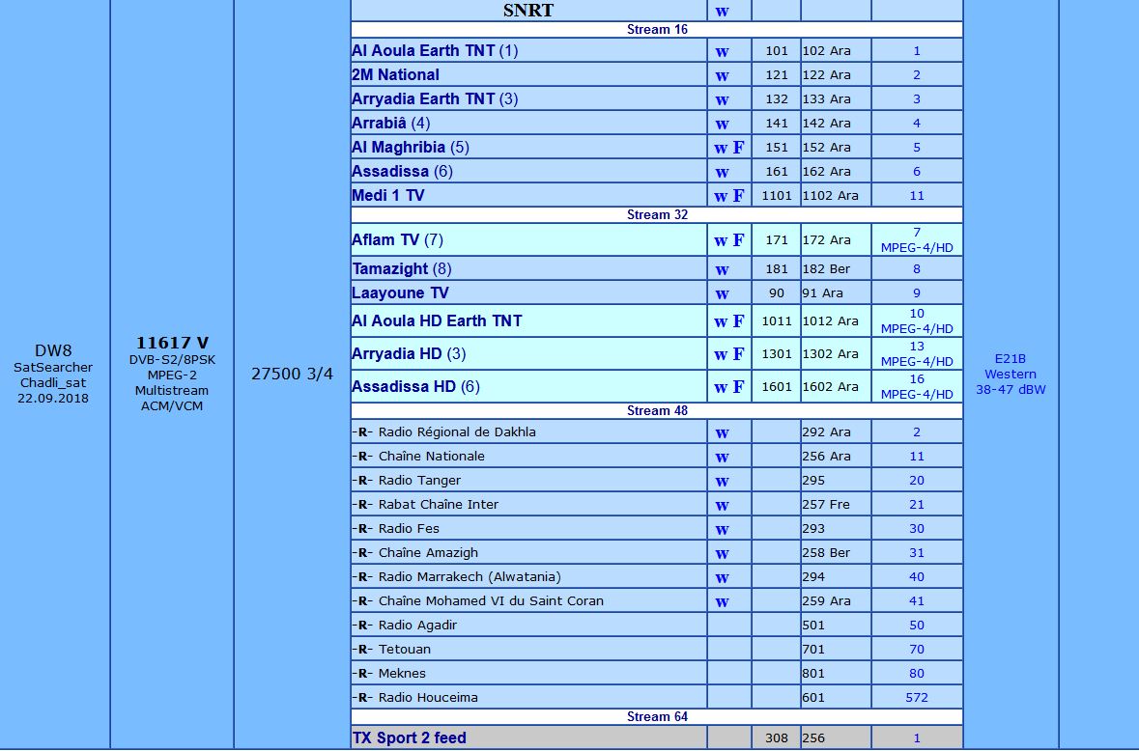Click the w icon beside Radio Tanger

click(x=722, y=481)
